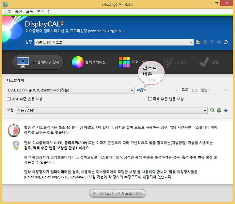Click the stopwatch warm-up icon

(14, 130)
